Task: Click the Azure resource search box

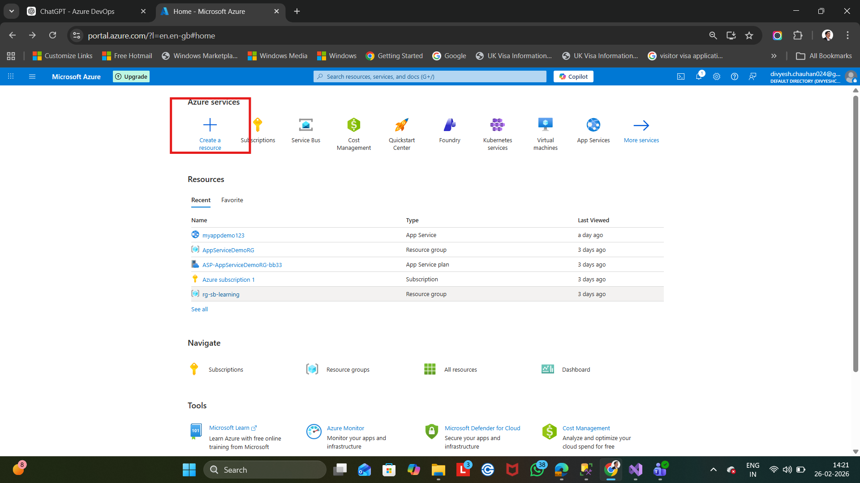Action: (430, 76)
